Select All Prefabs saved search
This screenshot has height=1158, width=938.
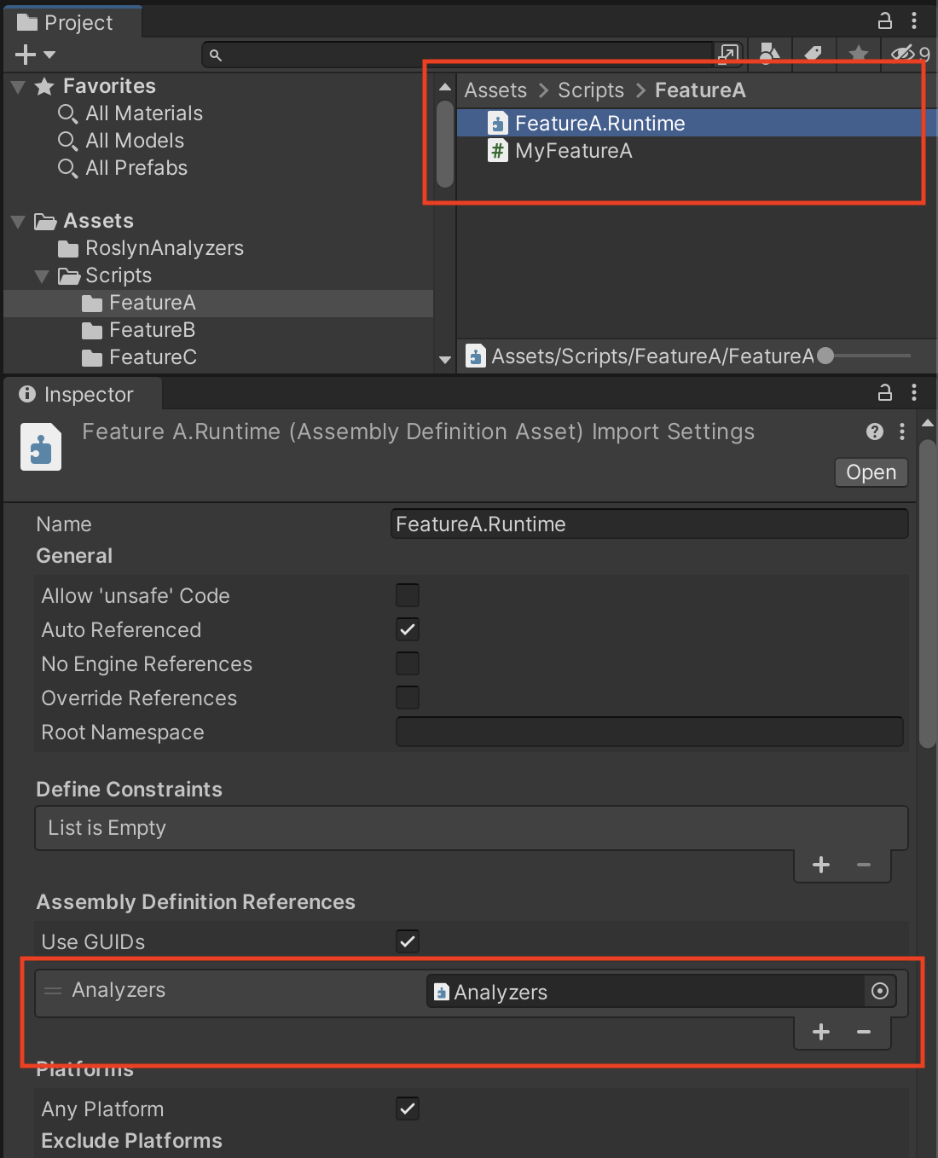click(136, 168)
